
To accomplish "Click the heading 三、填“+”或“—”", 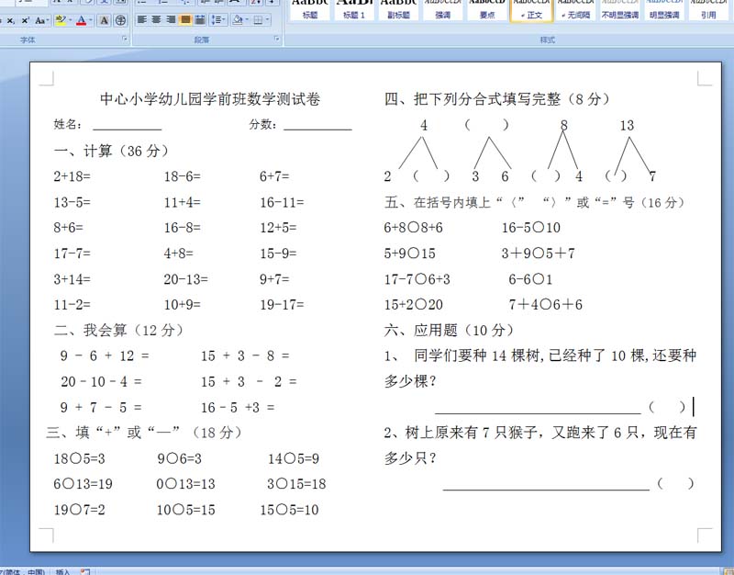I will point(144,433).
